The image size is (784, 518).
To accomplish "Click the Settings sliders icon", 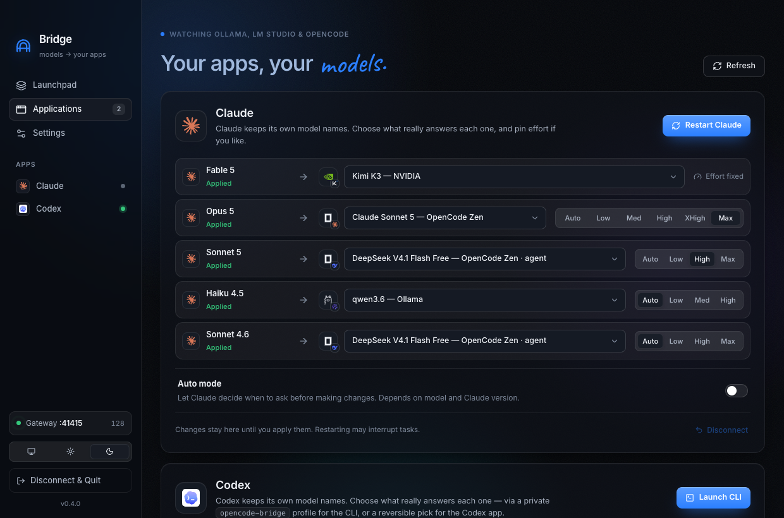I will pos(21,133).
